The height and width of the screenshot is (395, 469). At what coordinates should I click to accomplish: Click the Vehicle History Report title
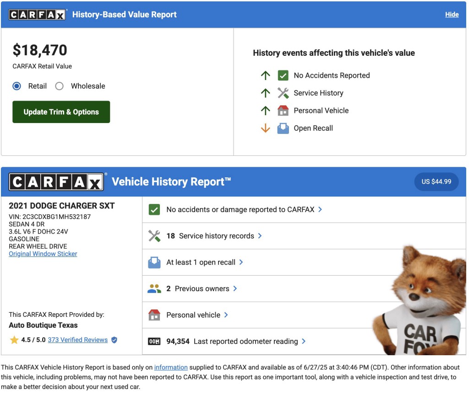(x=171, y=181)
